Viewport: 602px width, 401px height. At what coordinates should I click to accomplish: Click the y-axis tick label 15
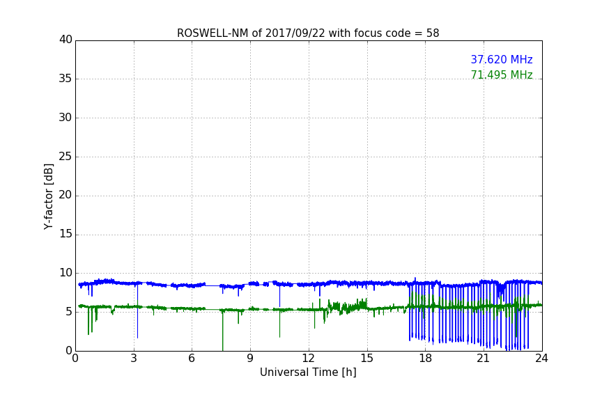point(65,234)
